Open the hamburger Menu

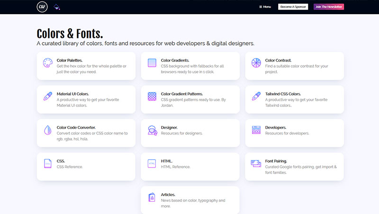tap(265, 7)
